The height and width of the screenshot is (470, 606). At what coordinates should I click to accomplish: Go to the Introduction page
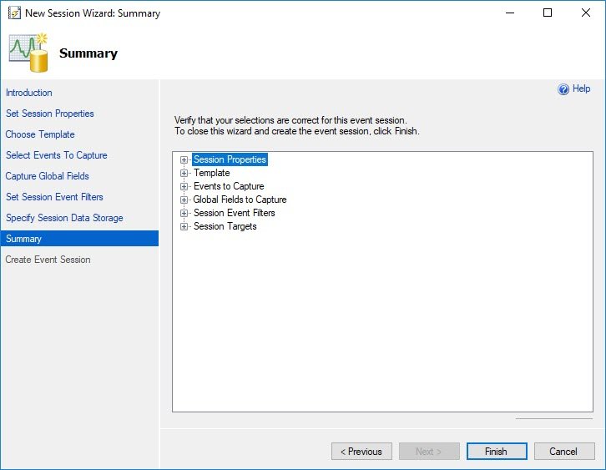point(29,93)
